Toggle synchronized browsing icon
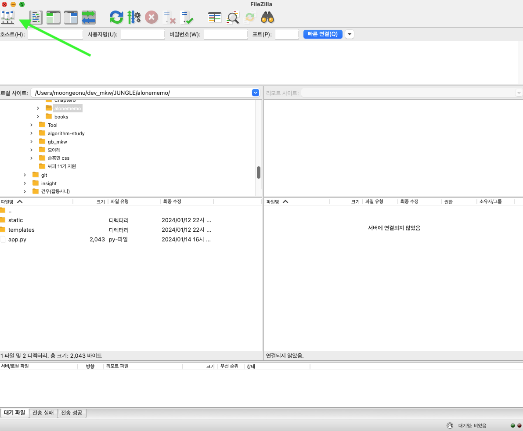Image resolution: width=523 pixels, height=431 pixels. click(250, 17)
